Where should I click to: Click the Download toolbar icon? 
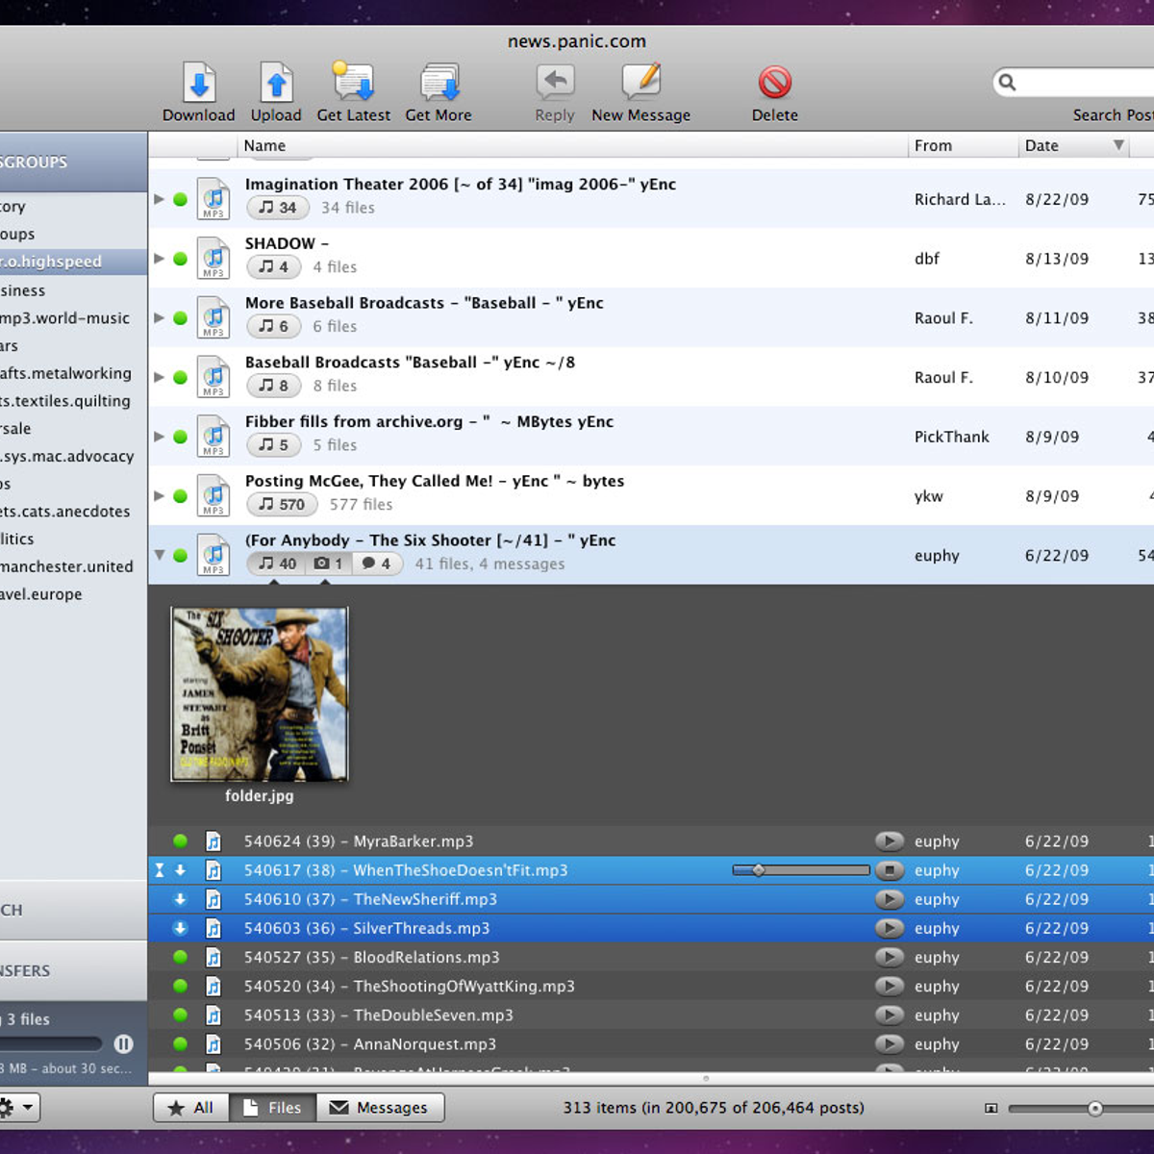[199, 84]
